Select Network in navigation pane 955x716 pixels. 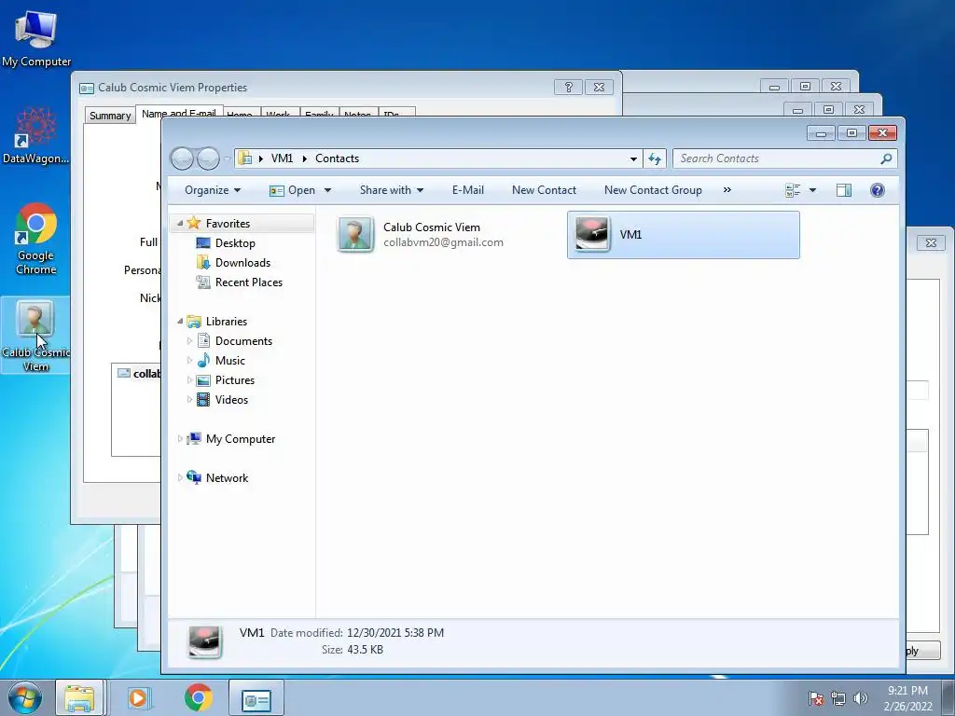click(x=227, y=478)
